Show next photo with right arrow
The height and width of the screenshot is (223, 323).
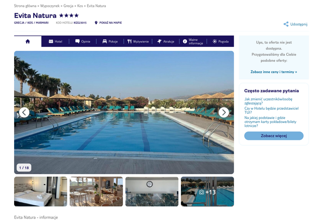224,113
